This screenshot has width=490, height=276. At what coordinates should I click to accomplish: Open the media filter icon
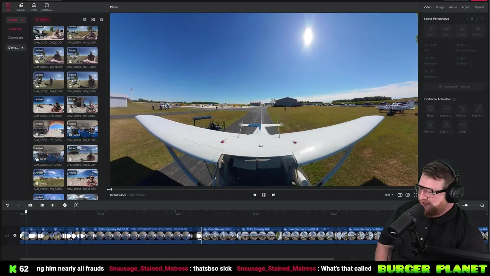coord(85,20)
